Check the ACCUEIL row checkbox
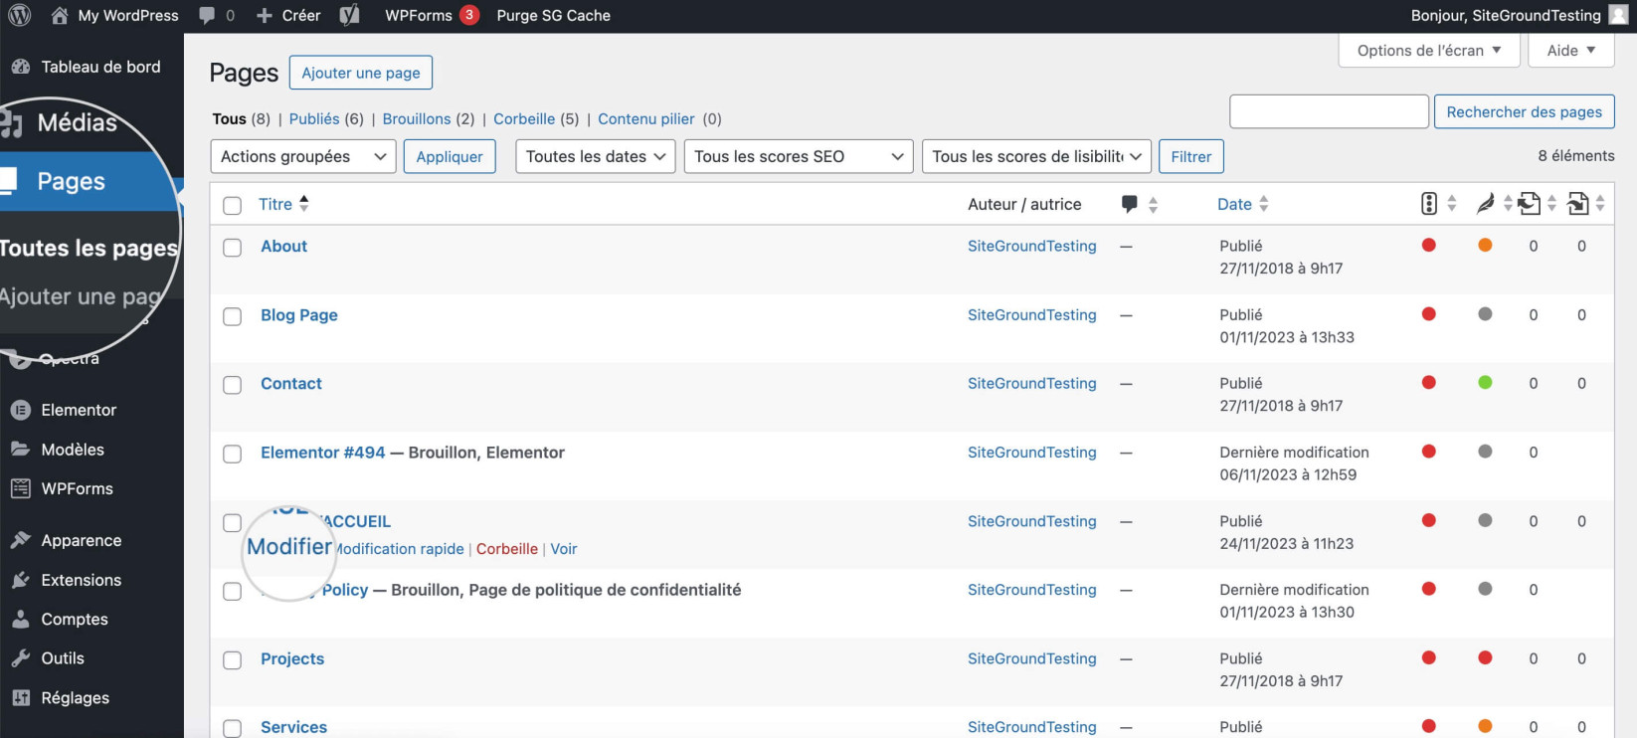 tap(233, 522)
